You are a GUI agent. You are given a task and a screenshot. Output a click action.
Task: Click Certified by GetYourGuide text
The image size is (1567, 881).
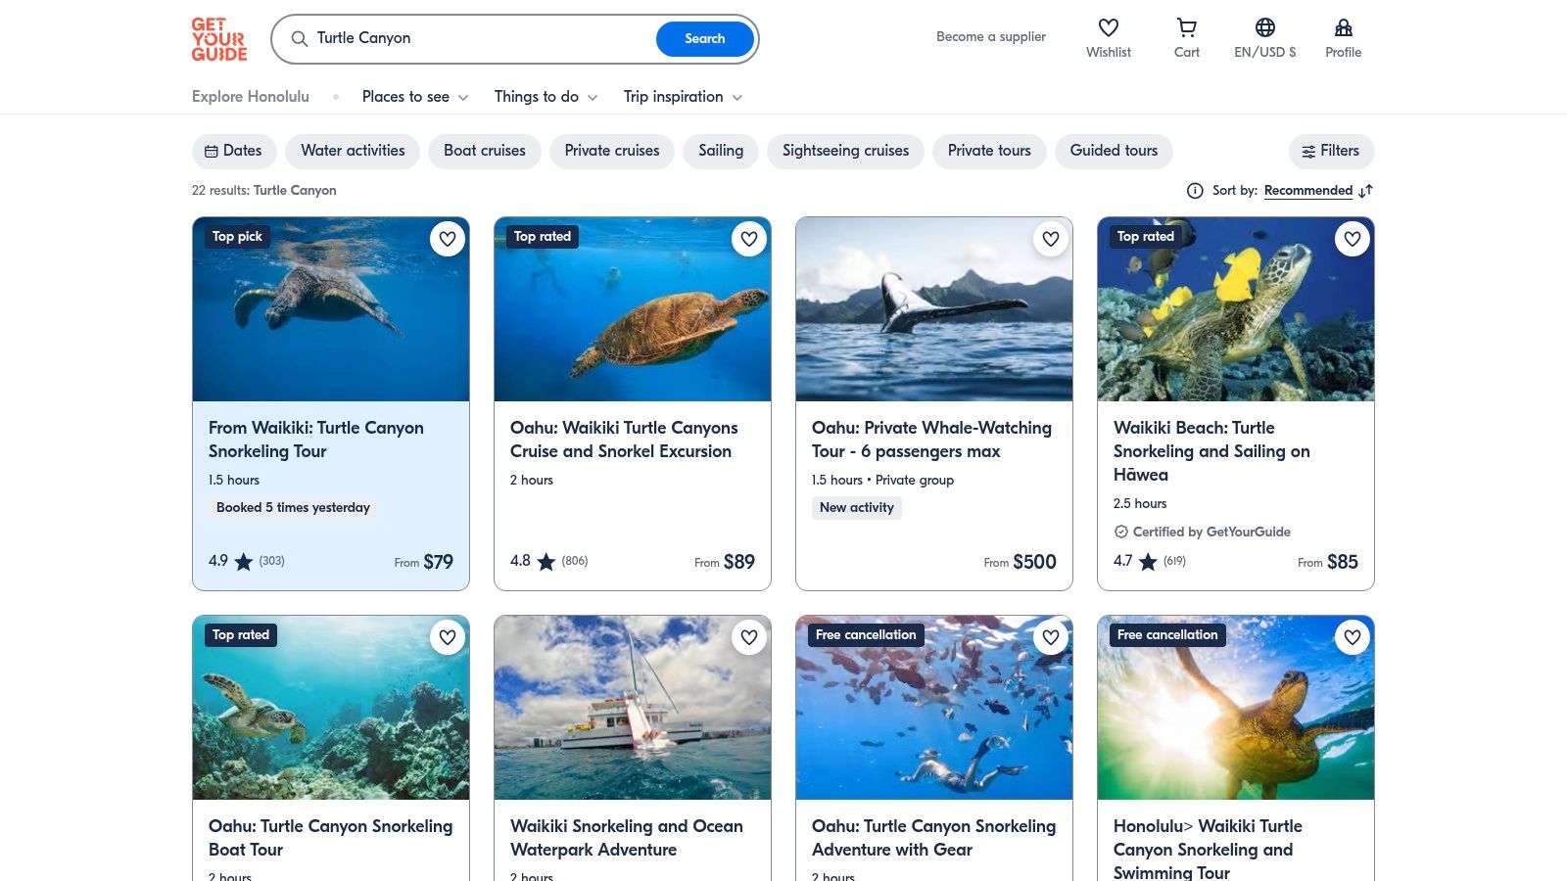pos(1211,532)
